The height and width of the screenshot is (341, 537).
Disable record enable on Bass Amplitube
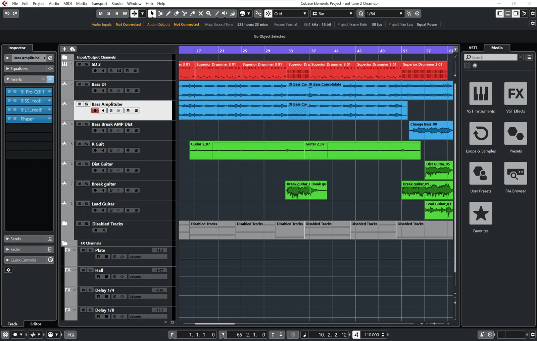(x=95, y=111)
